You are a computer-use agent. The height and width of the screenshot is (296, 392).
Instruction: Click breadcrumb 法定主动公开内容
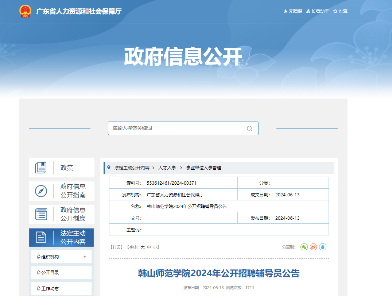click(132, 168)
